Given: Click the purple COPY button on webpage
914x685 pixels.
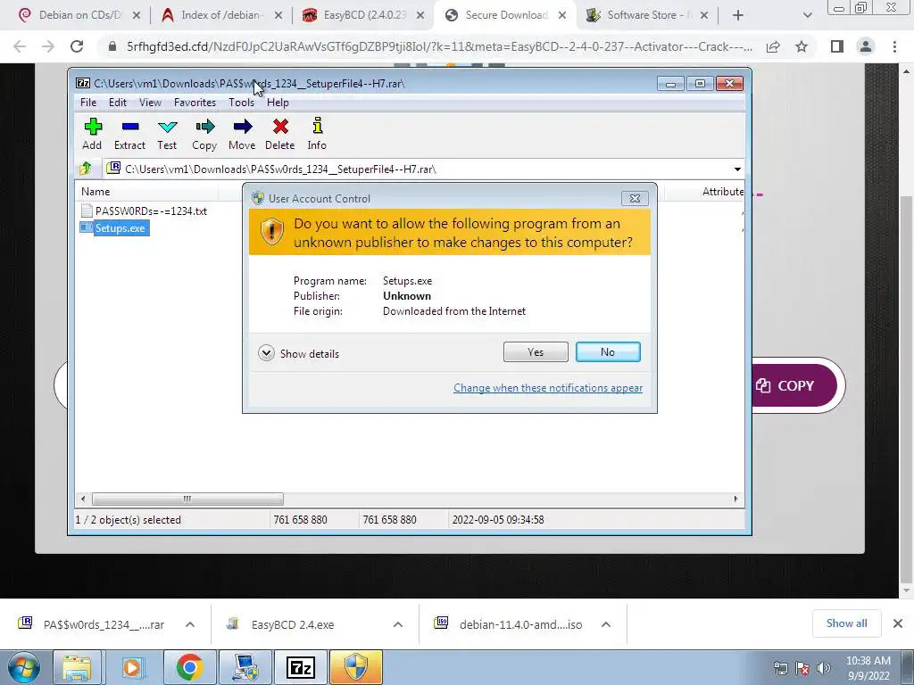Looking at the screenshot, I should [x=794, y=385].
